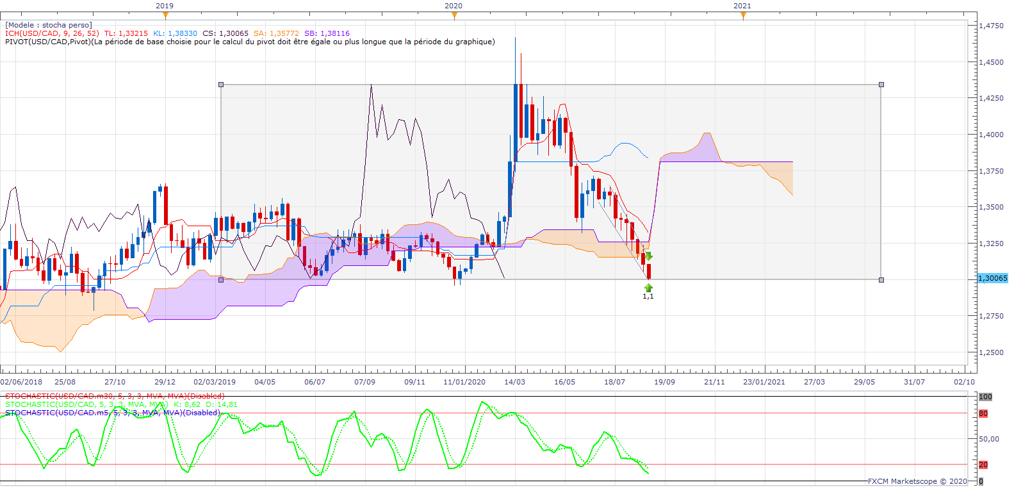Image resolution: width=1014 pixels, height=487 pixels.
Task: Click the stochastic 80 overbought level tag
Action: (983, 413)
